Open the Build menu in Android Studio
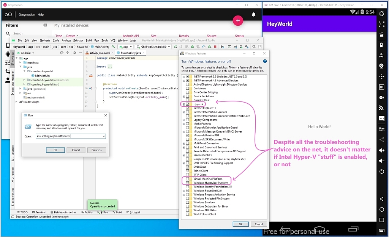Viewport: 389px width, 237px height. [x=89, y=40]
